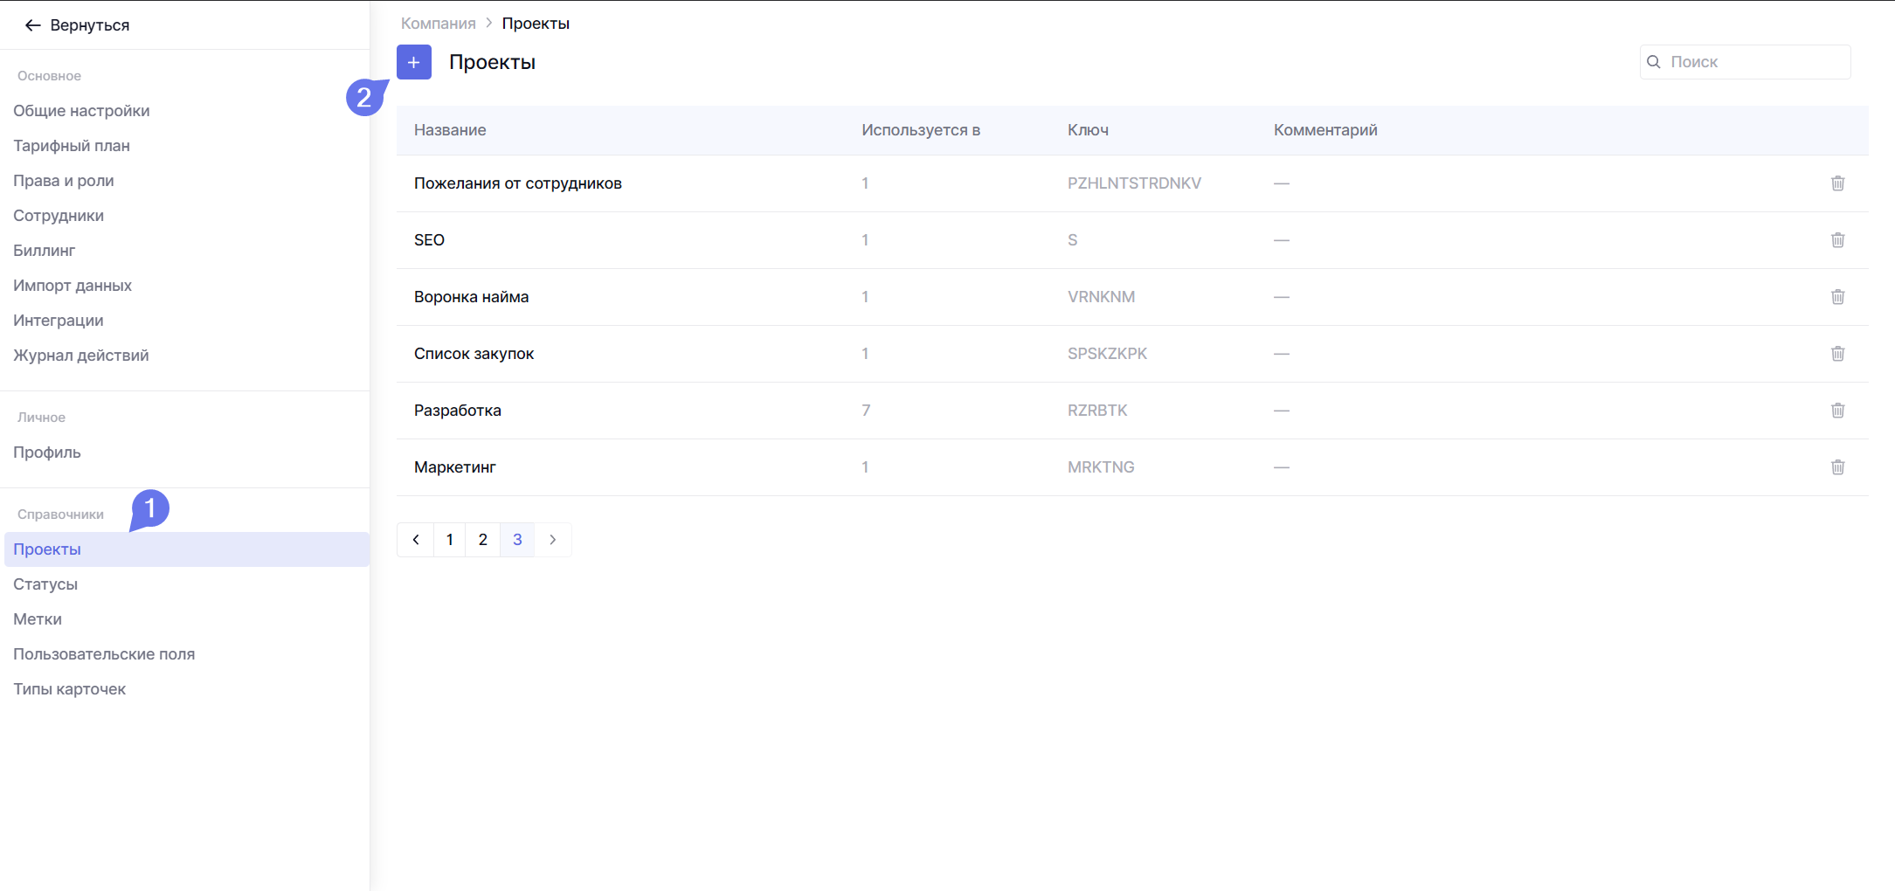This screenshot has width=1895, height=891.
Task: Open Статусы in the sidebar
Action: (45, 584)
